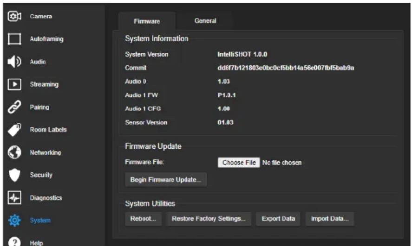
Task: Click the Help question mark icon
Action: click(x=14, y=241)
